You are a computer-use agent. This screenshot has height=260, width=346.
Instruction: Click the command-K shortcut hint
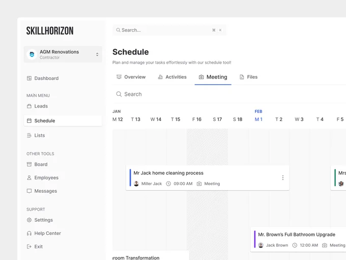point(217,30)
